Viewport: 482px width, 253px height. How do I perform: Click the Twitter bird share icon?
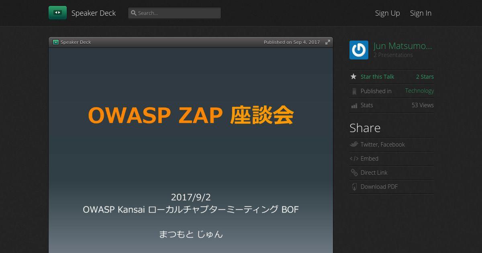[354, 144]
